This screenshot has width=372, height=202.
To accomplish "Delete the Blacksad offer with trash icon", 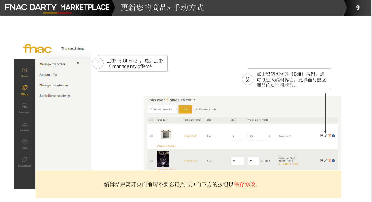I will (330, 160).
